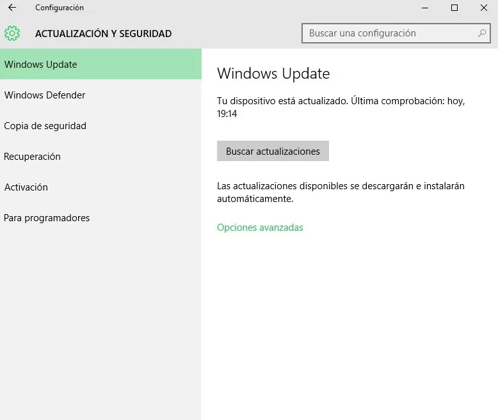Minimize the Configuración window

[425, 8]
